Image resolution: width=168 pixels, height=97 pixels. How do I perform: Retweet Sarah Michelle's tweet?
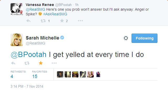[27, 63]
